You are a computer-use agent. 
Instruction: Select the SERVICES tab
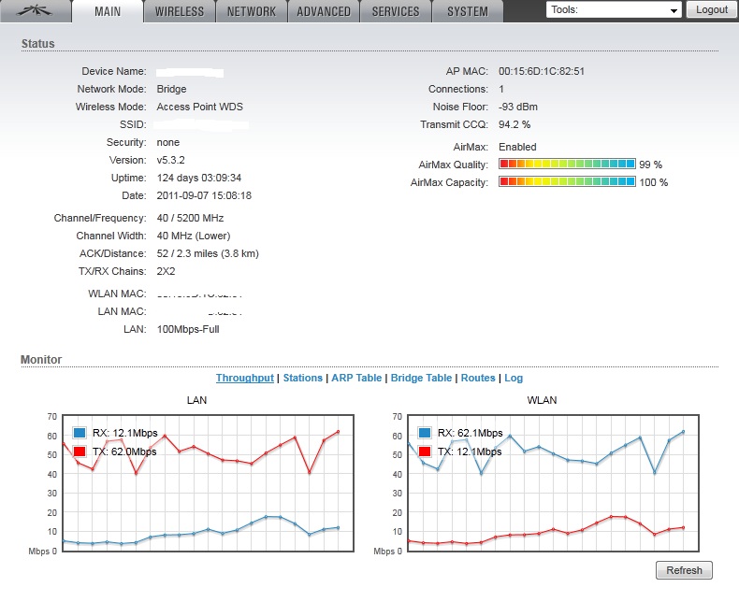(x=396, y=11)
